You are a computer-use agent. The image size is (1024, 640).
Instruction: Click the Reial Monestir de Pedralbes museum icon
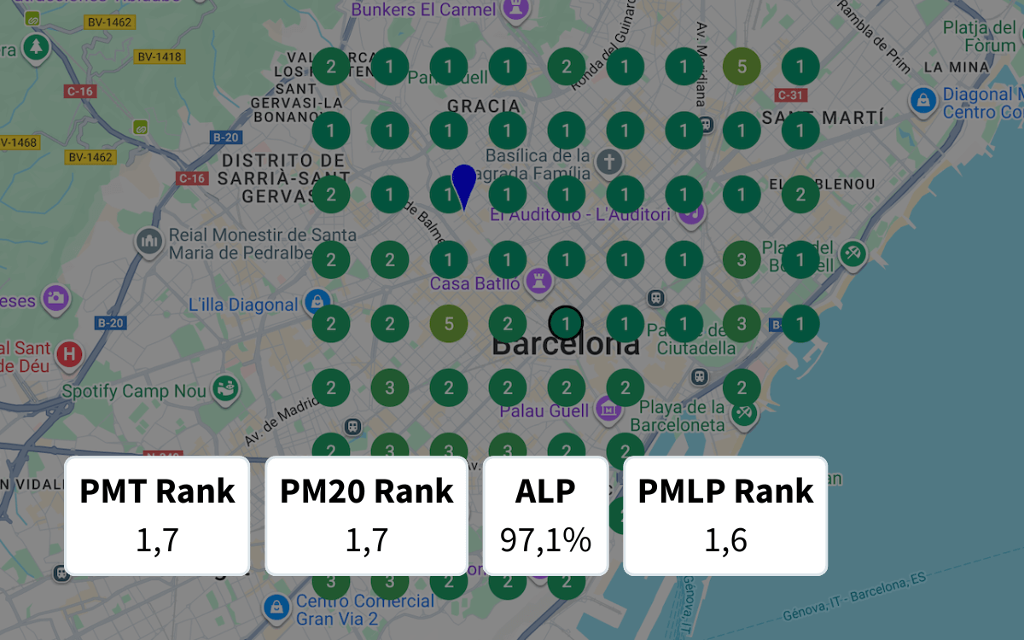point(149,241)
